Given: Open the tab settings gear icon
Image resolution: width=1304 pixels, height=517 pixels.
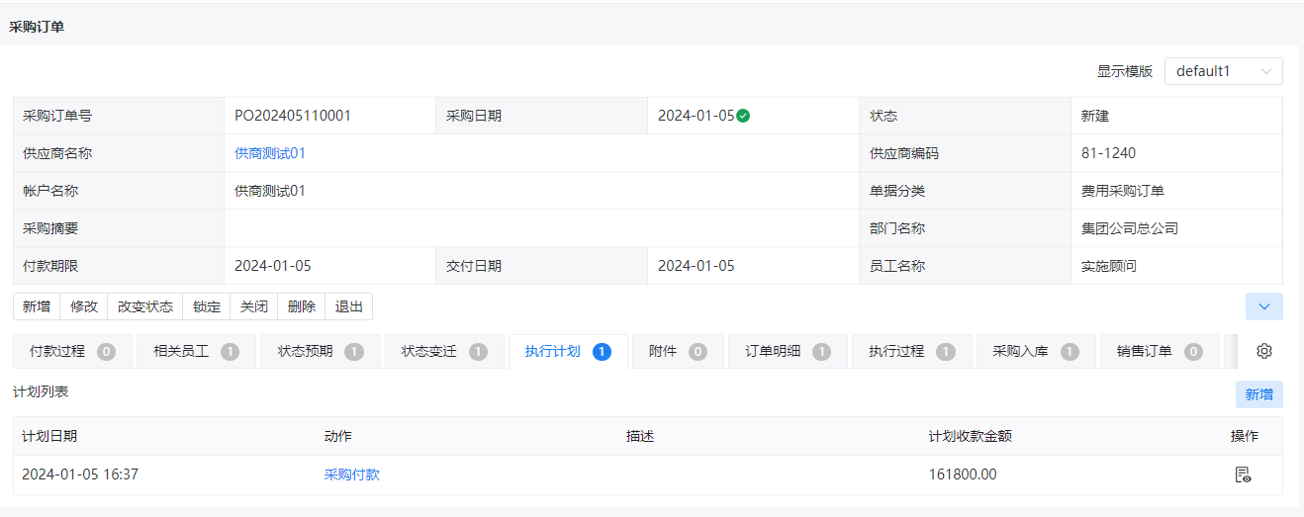Looking at the screenshot, I should [1263, 351].
